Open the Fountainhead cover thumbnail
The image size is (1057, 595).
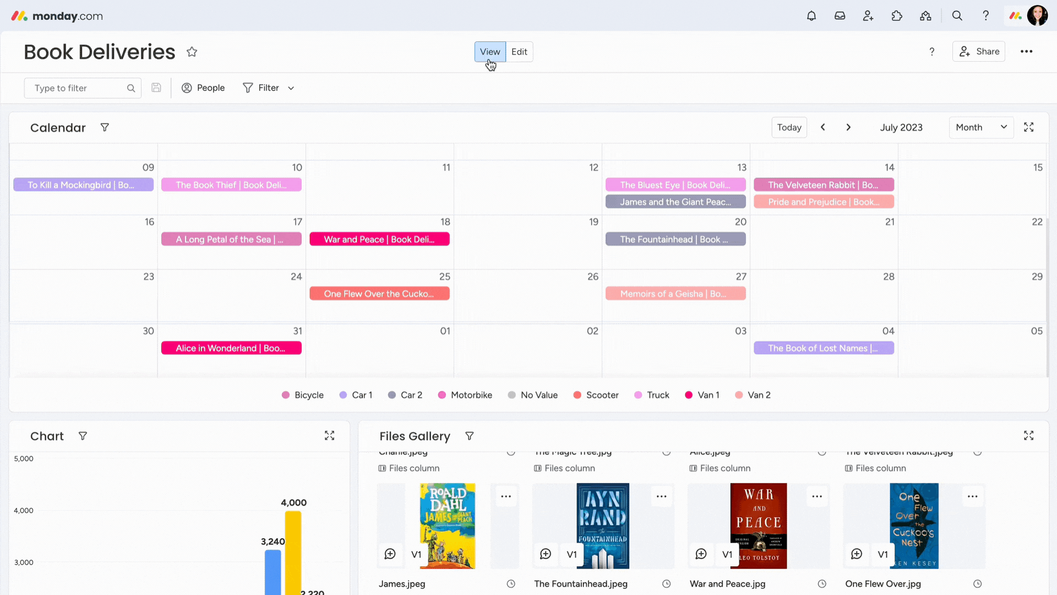[x=603, y=526]
